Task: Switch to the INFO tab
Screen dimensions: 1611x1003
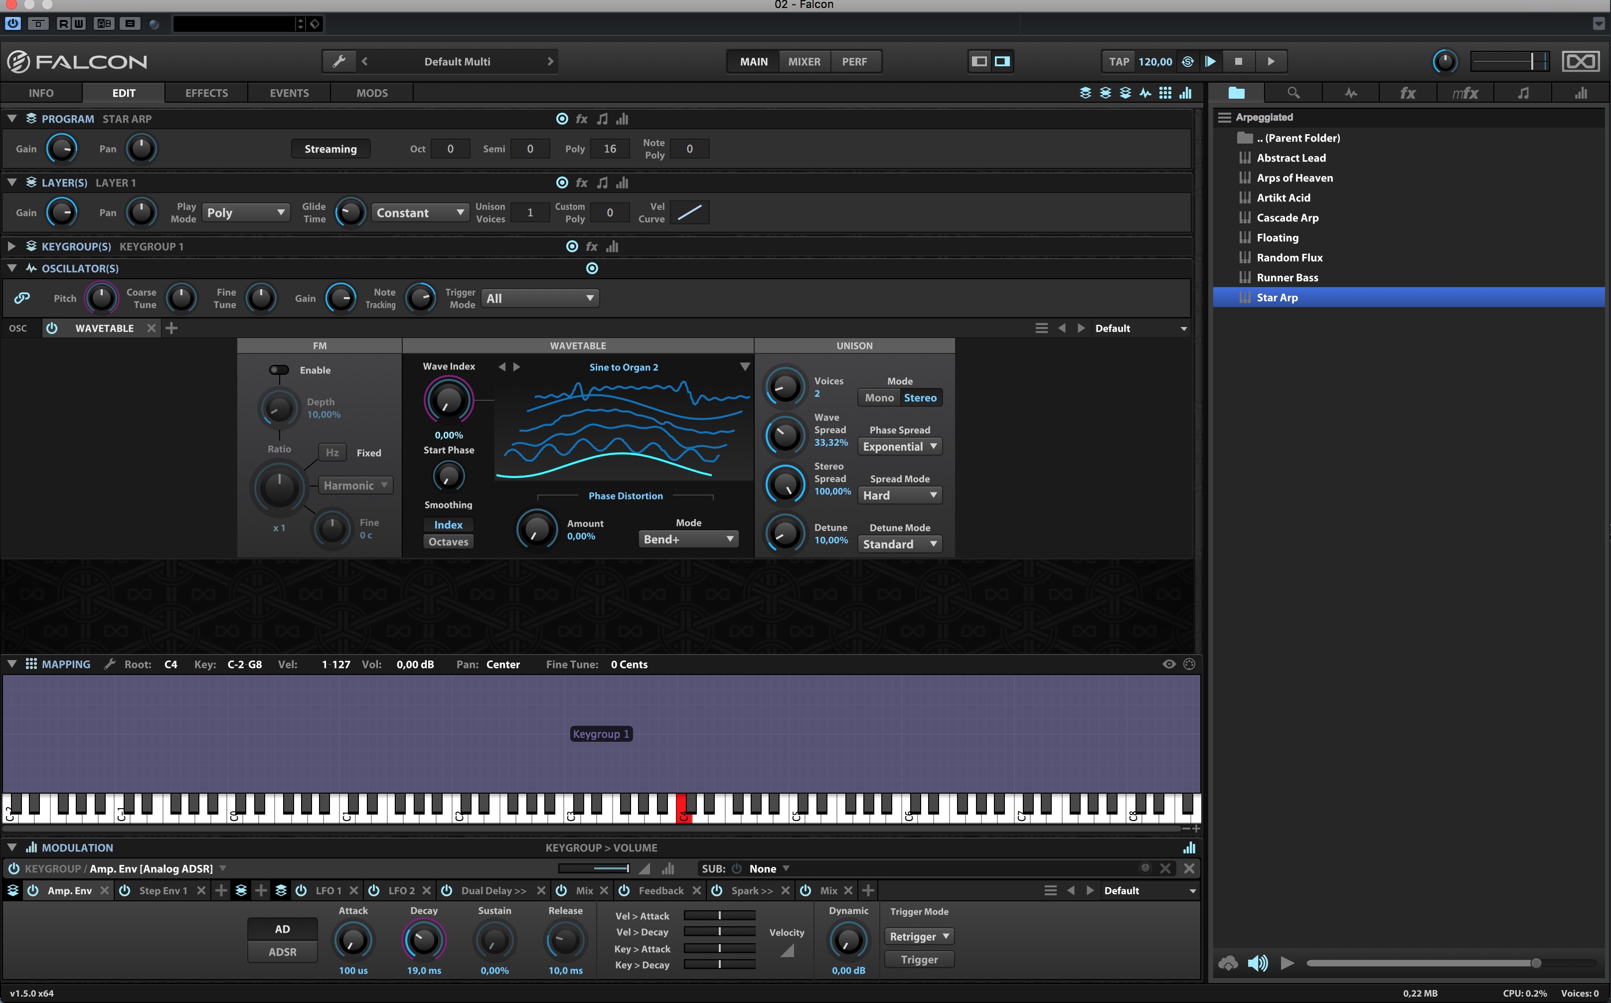Action: click(41, 93)
